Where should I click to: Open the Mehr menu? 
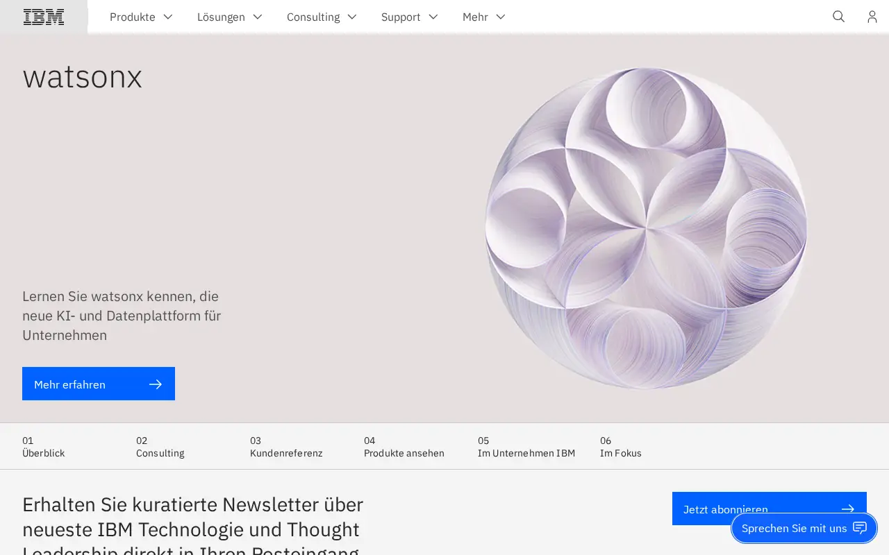point(484,17)
